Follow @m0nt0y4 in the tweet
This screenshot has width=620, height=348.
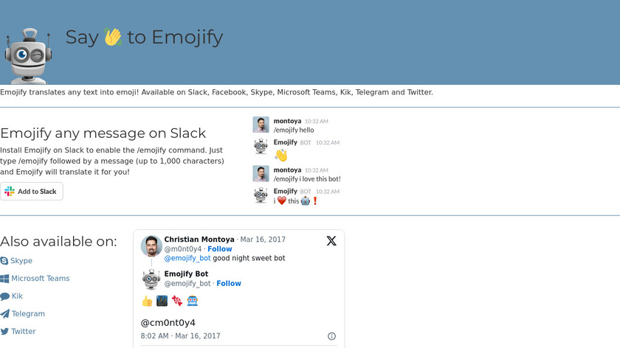[x=220, y=249]
